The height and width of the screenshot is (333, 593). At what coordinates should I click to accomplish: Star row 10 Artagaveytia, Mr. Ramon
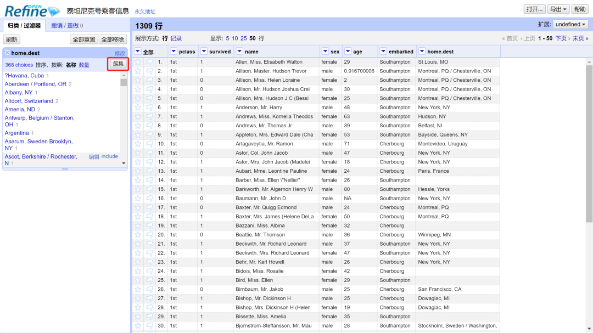click(x=138, y=144)
